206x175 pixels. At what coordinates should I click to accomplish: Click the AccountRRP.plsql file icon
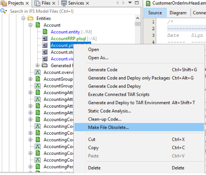coord(45,39)
